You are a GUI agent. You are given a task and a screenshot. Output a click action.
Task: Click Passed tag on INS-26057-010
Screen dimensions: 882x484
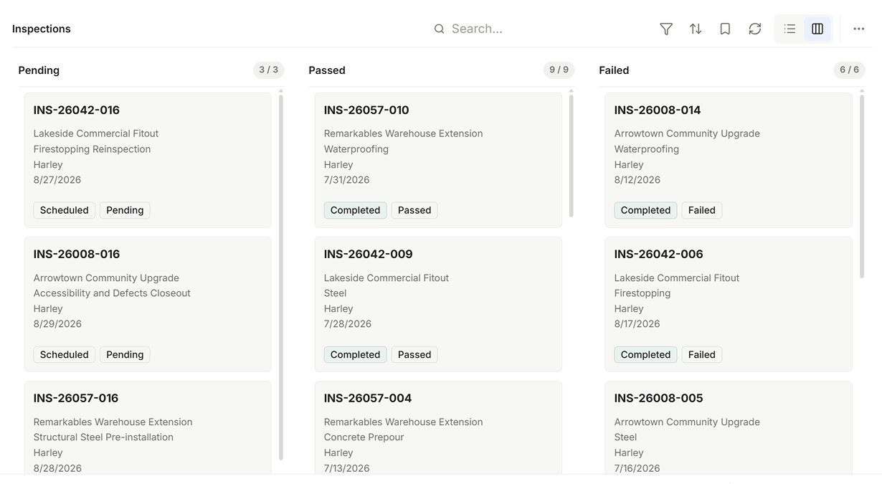tap(414, 210)
